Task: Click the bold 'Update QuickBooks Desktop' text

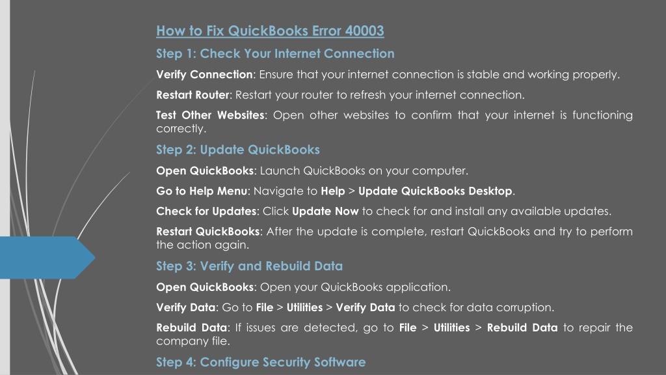Action: (435, 191)
